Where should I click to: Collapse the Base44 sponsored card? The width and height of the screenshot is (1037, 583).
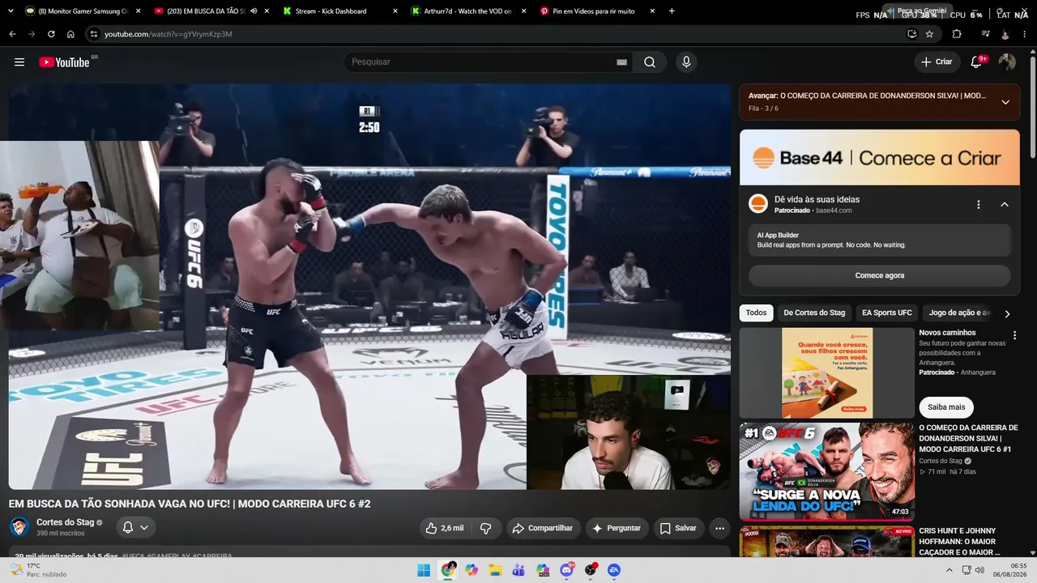[x=1005, y=205]
